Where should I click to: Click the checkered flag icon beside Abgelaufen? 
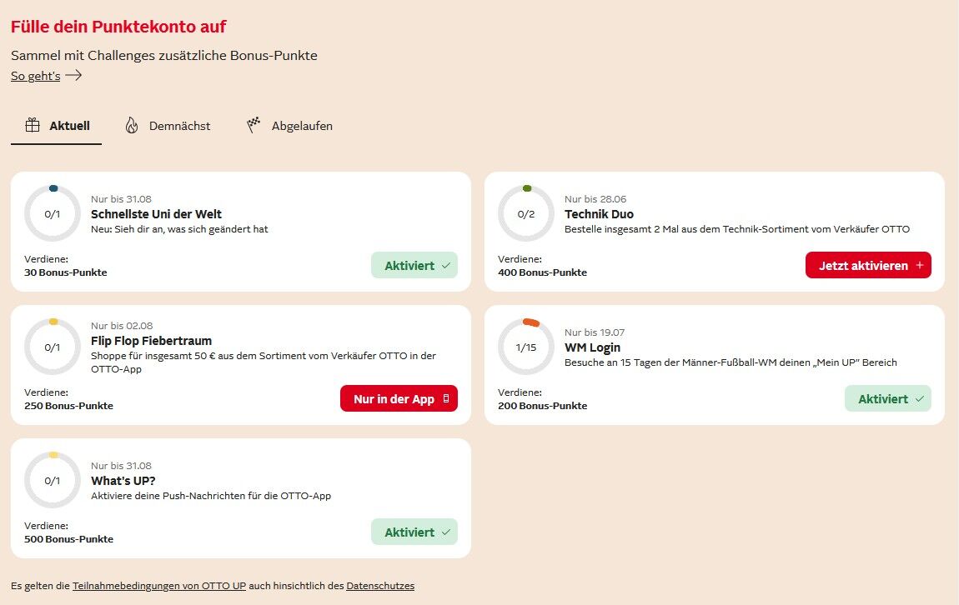[x=254, y=125]
